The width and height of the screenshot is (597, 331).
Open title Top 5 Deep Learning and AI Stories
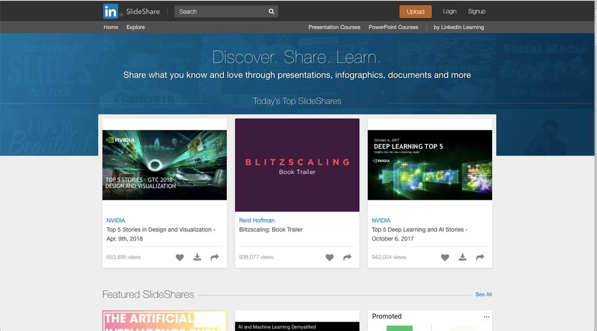(420, 234)
